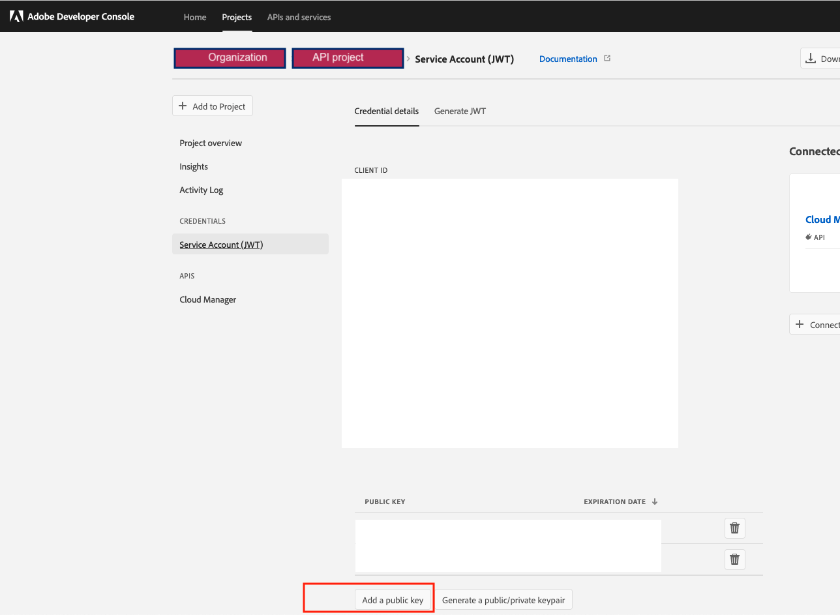Switch to the Generate JWT tab
The width and height of the screenshot is (840, 615).
tap(459, 111)
